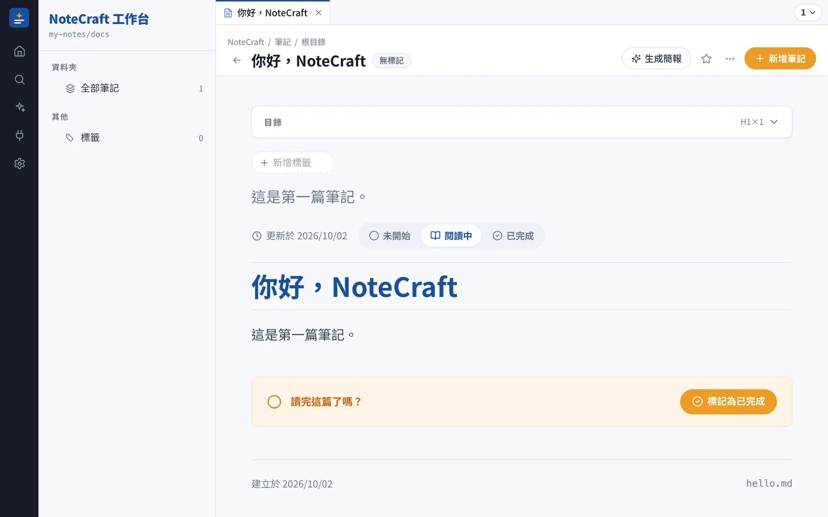Viewport: 828px width, 517px height.
Task: Switch to the 你好，NoteCraft tab
Action: 273,13
